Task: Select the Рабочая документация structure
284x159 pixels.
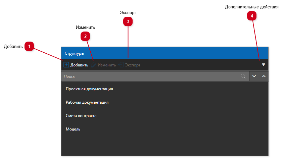Action: [87, 102]
